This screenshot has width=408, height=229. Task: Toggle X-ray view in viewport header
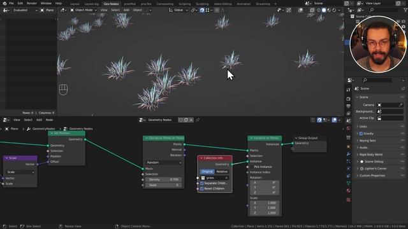[x=312, y=10]
